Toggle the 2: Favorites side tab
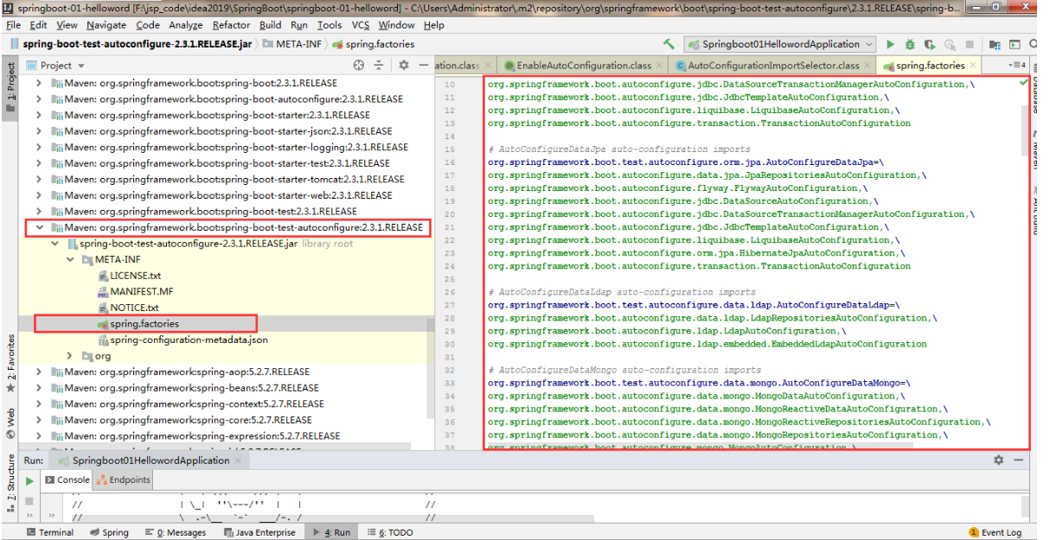The height and width of the screenshot is (540, 1056). [10, 363]
